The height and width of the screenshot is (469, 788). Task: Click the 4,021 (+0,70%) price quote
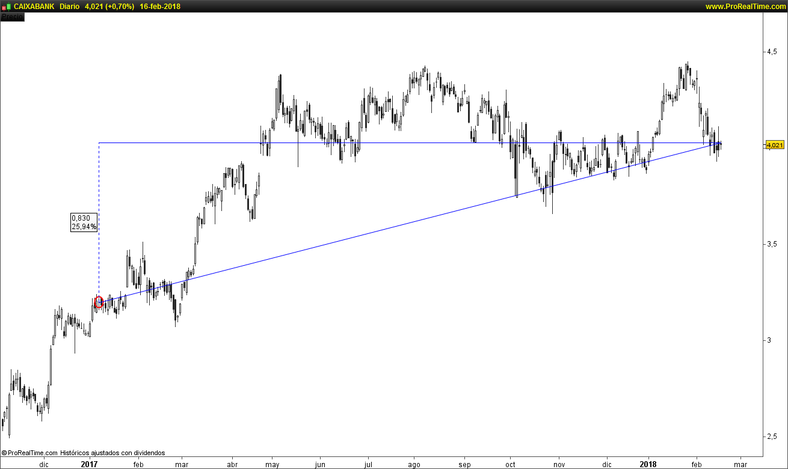coord(109,7)
